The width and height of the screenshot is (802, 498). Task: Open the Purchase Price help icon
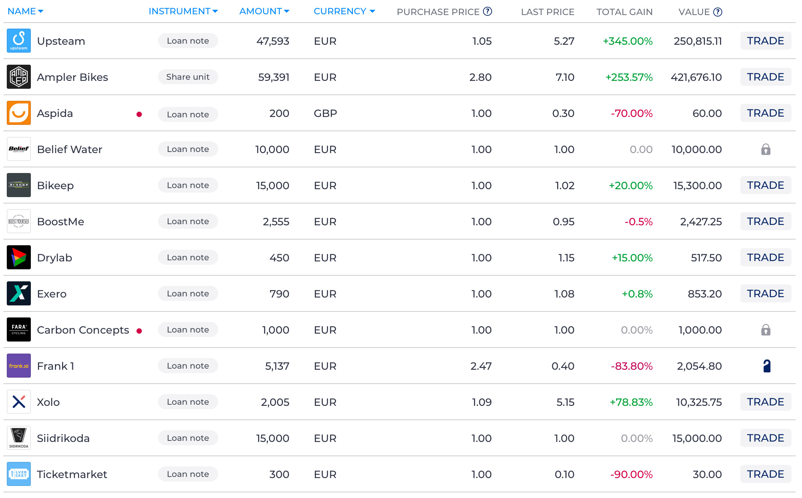(488, 11)
